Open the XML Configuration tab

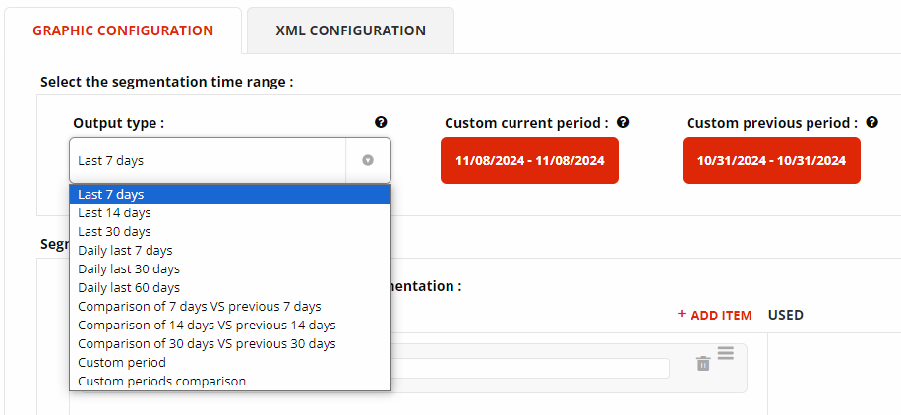click(351, 30)
